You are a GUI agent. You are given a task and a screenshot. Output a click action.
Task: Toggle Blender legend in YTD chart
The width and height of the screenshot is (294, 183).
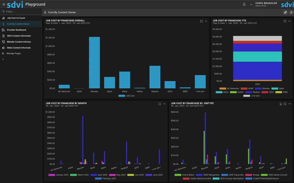(262, 89)
